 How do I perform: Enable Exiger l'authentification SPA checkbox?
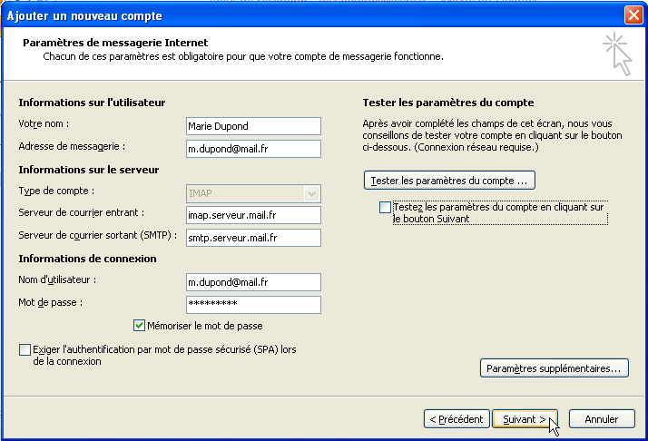point(25,349)
